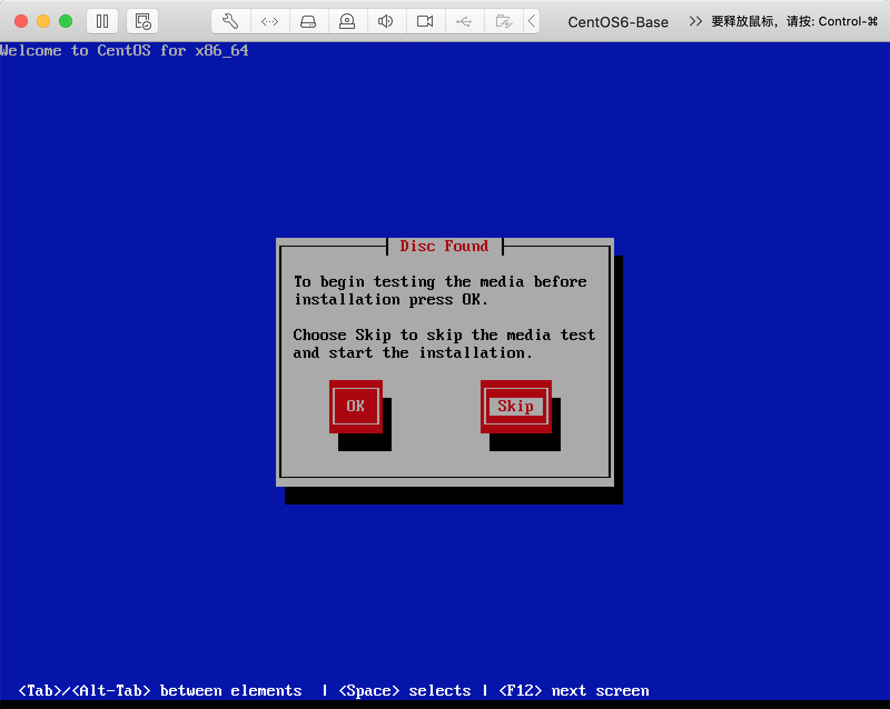Click the CentOS6-Base window title
This screenshot has width=890, height=709.
618,22
